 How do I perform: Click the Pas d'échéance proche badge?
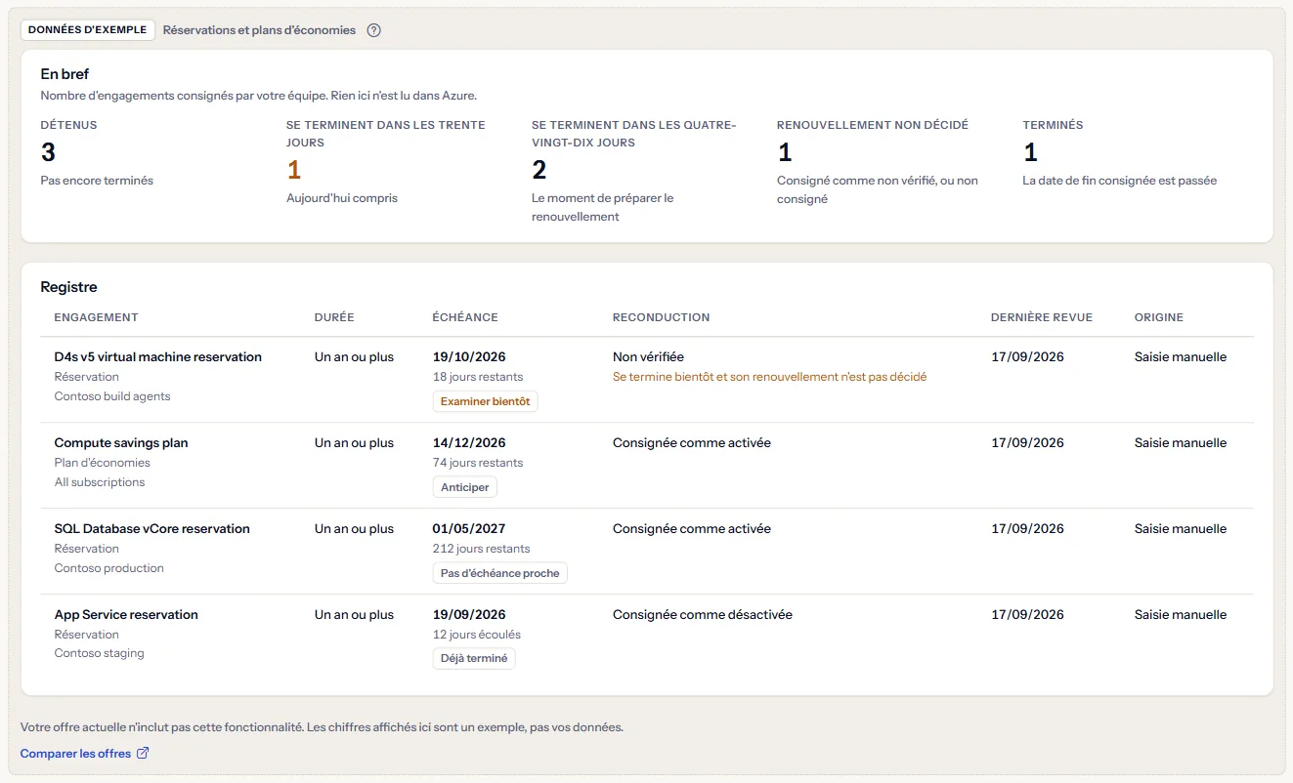(500, 573)
